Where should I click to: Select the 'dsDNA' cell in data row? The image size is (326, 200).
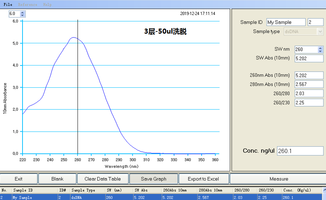coord(88,197)
